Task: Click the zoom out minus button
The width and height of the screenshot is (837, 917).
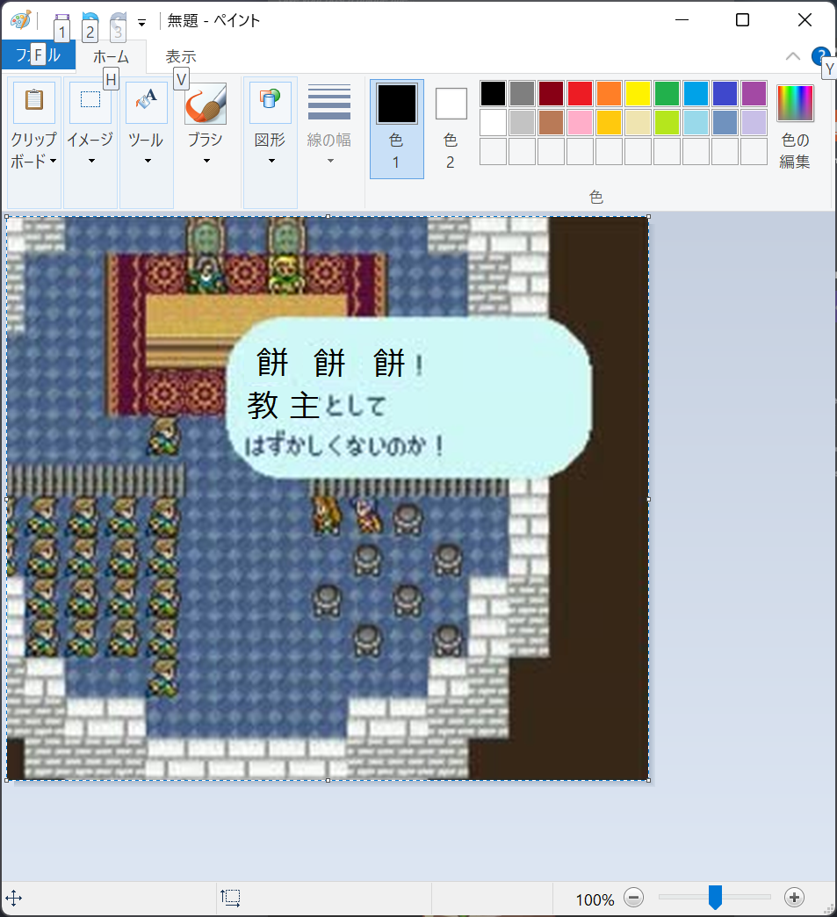Action: [x=634, y=898]
